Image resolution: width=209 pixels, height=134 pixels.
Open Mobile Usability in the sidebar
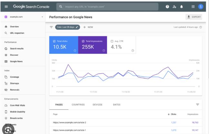tap(18, 112)
